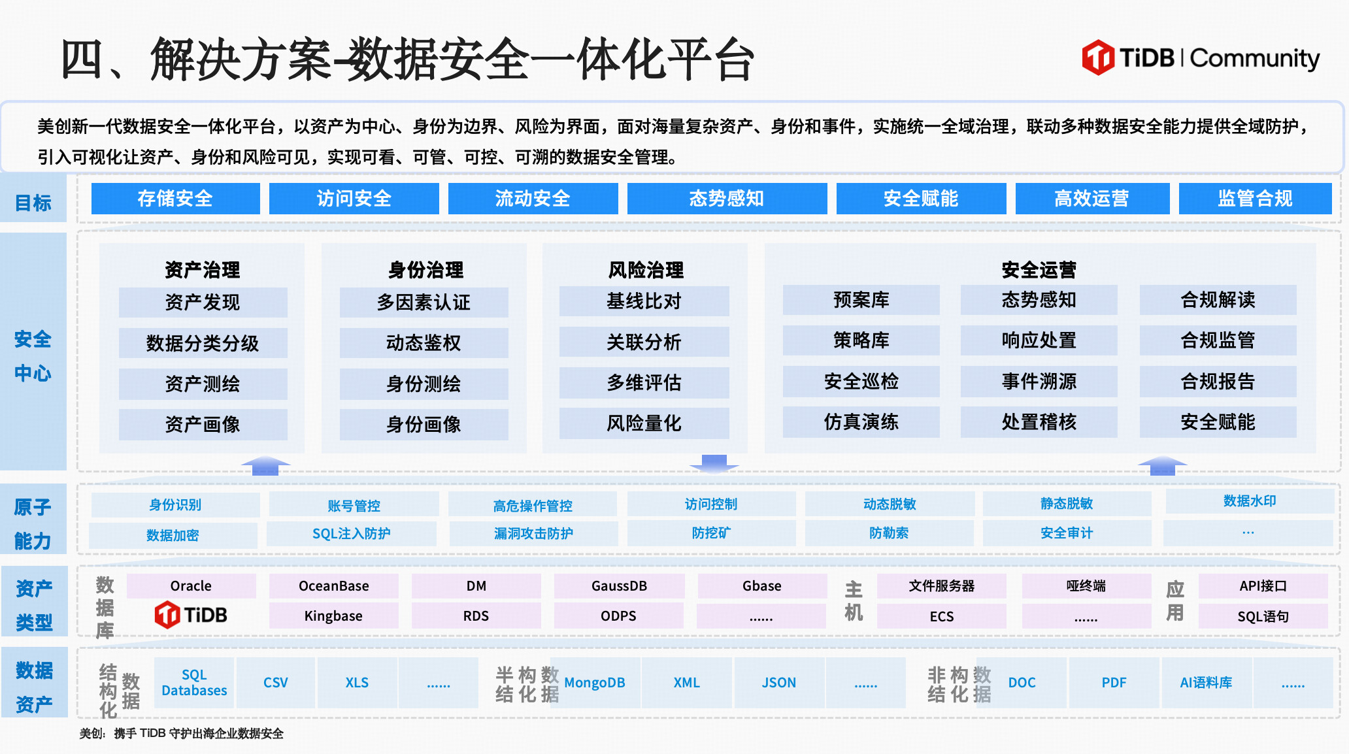This screenshot has height=754, width=1349.
Task: Select the 存储安全 goal block
Action: pos(175,199)
